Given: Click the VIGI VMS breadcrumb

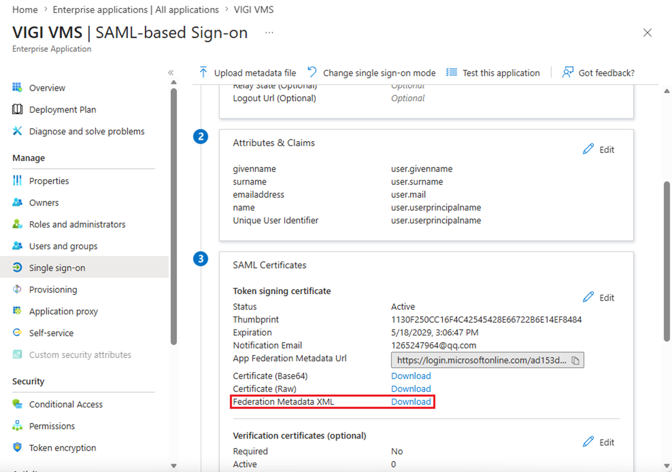Looking at the screenshot, I should click(254, 10).
